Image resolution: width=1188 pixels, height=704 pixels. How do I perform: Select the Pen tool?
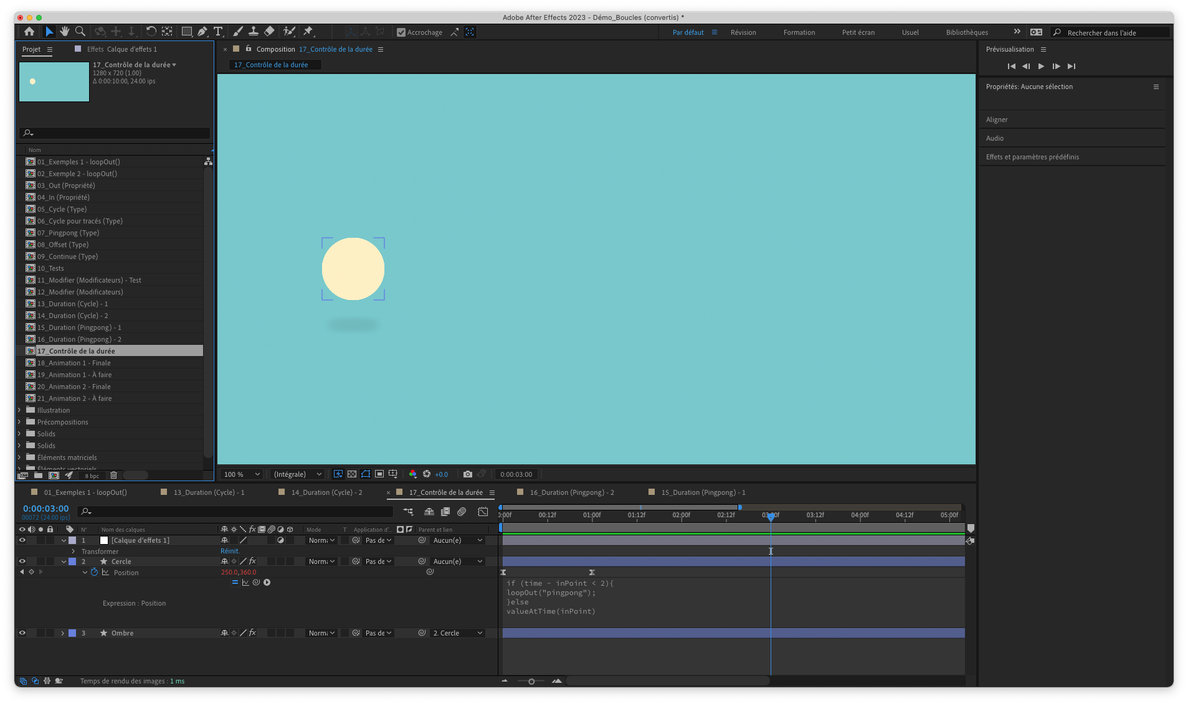(x=202, y=31)
